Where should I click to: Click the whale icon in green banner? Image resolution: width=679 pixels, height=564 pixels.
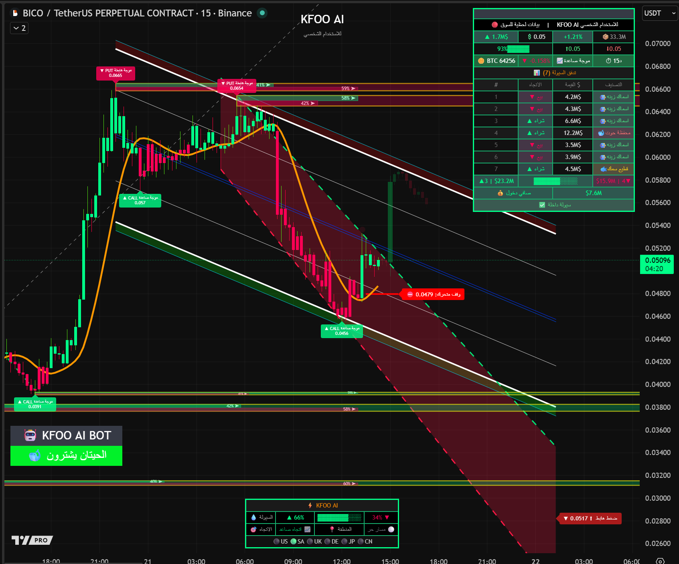click(x=35, y=455)
